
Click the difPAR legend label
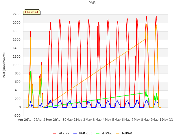pyautogui.click(x=107, y=133)
